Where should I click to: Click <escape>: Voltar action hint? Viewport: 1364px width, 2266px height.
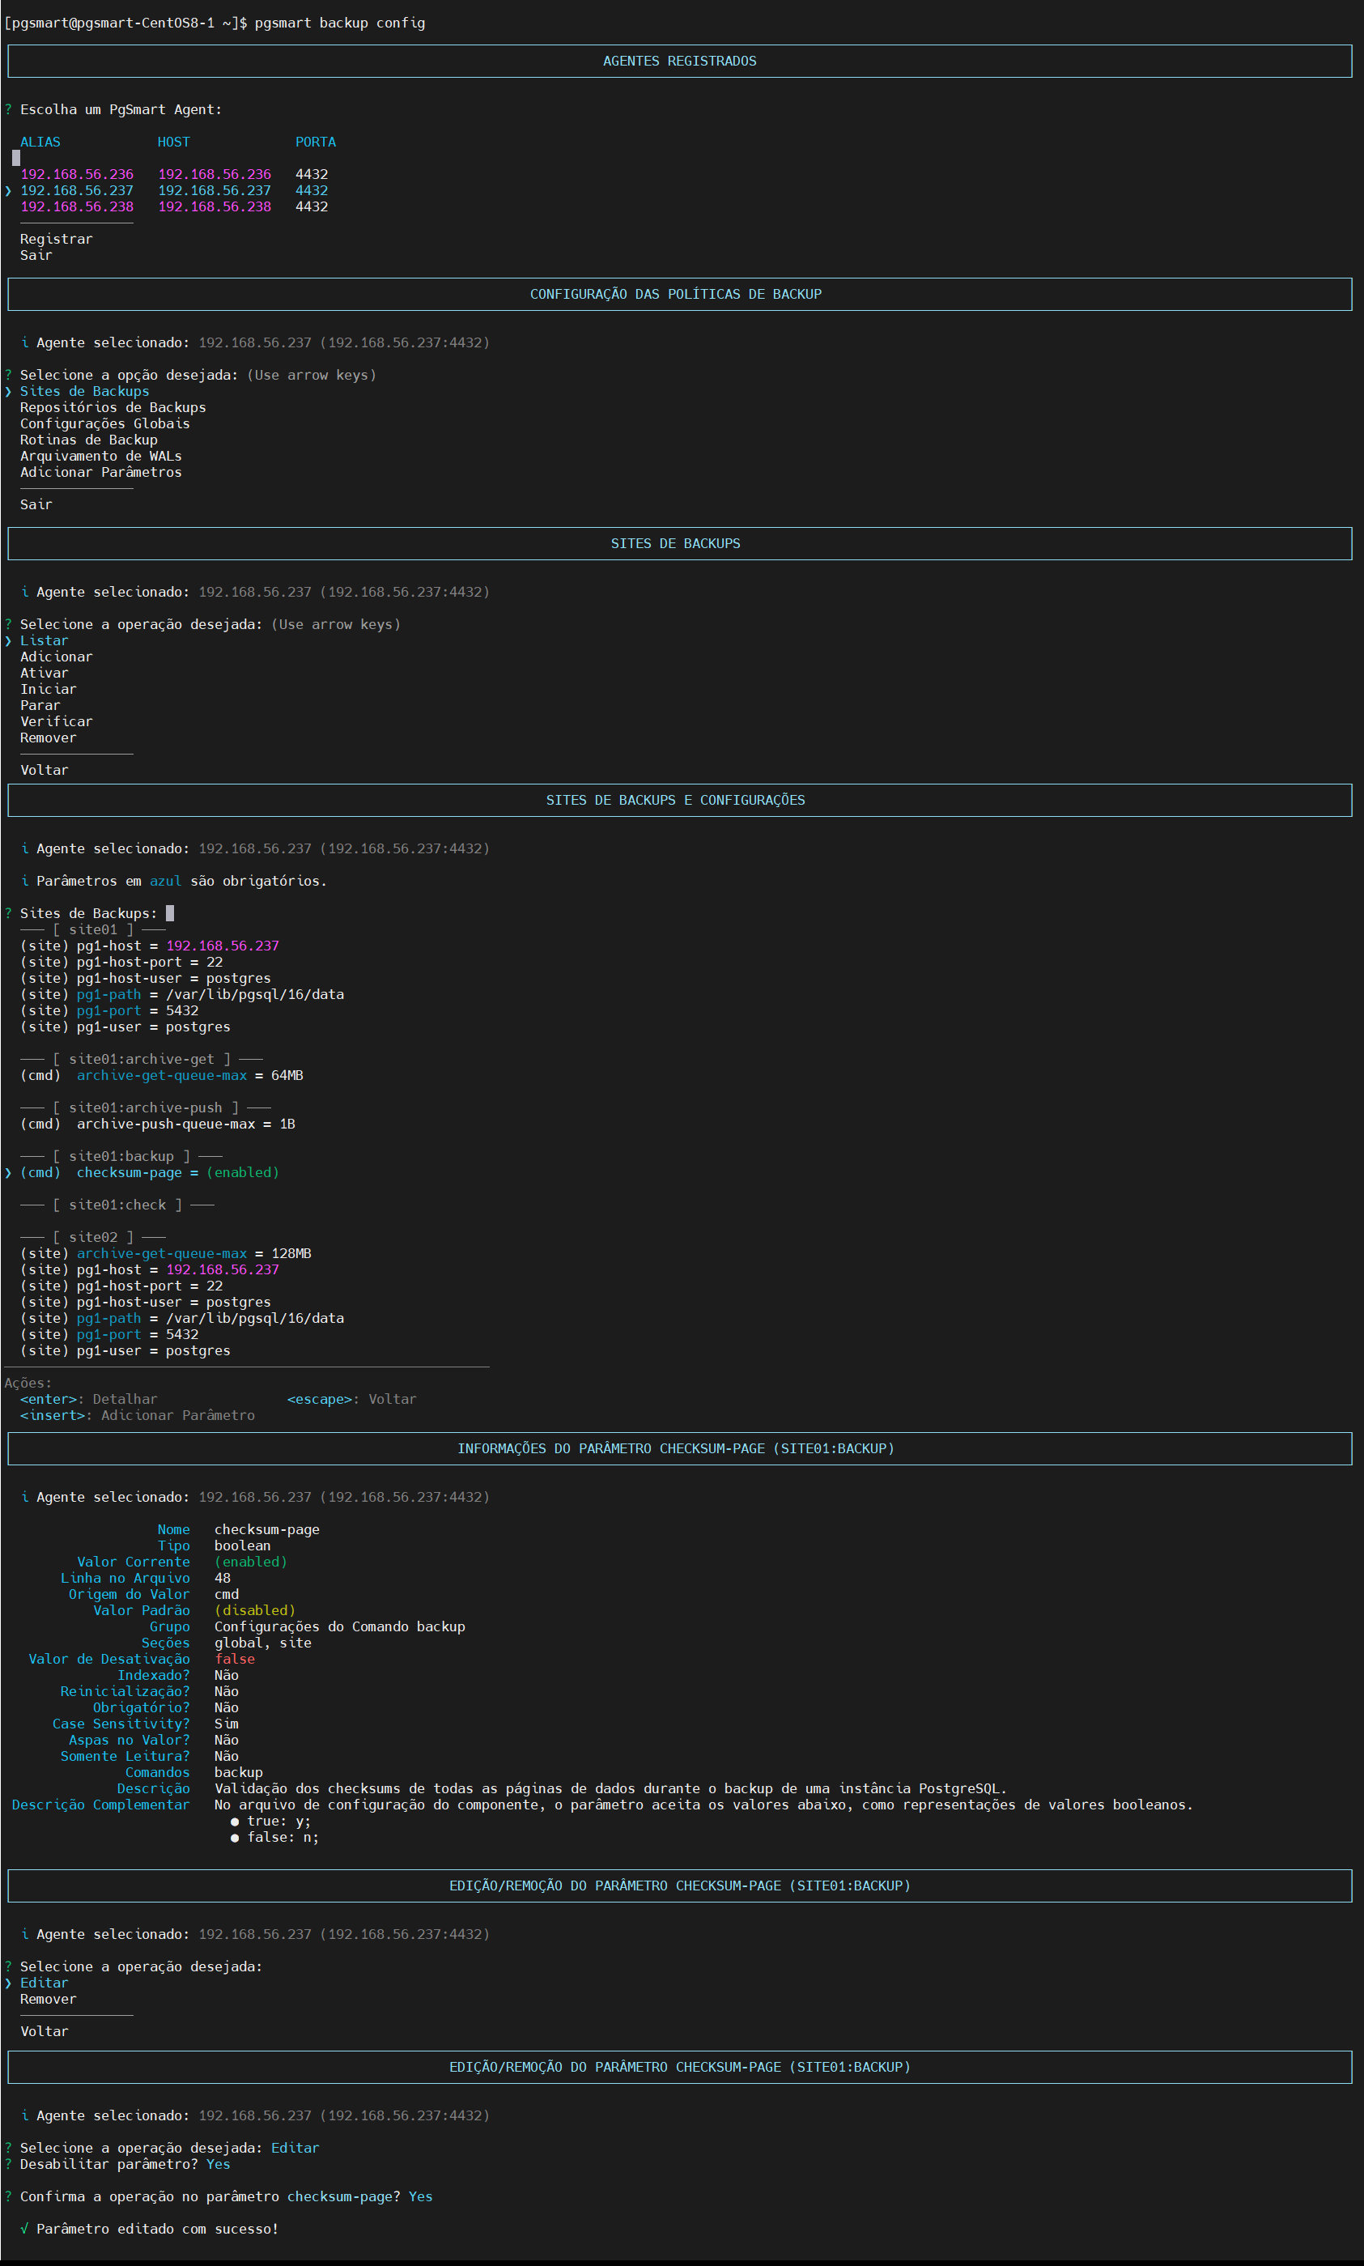(352, 1399)
